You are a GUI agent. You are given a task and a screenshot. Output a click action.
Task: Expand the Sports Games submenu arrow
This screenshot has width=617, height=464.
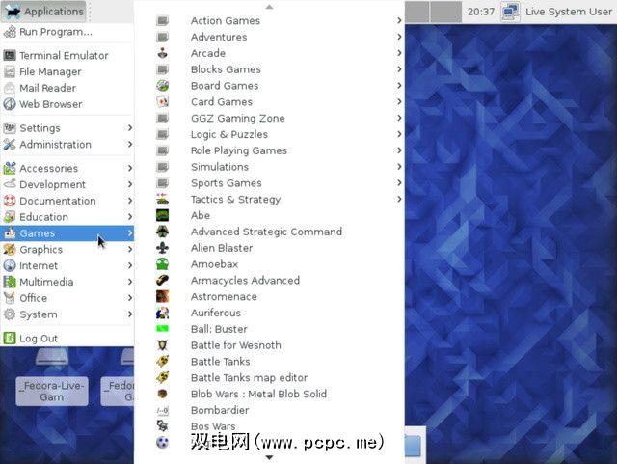399,183
